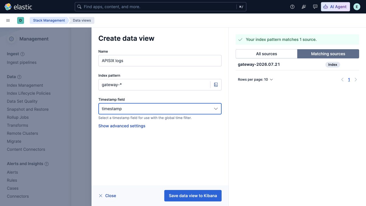Open index pattern documentation book icon
Screen dimensions: 366x206
(216, 85)
